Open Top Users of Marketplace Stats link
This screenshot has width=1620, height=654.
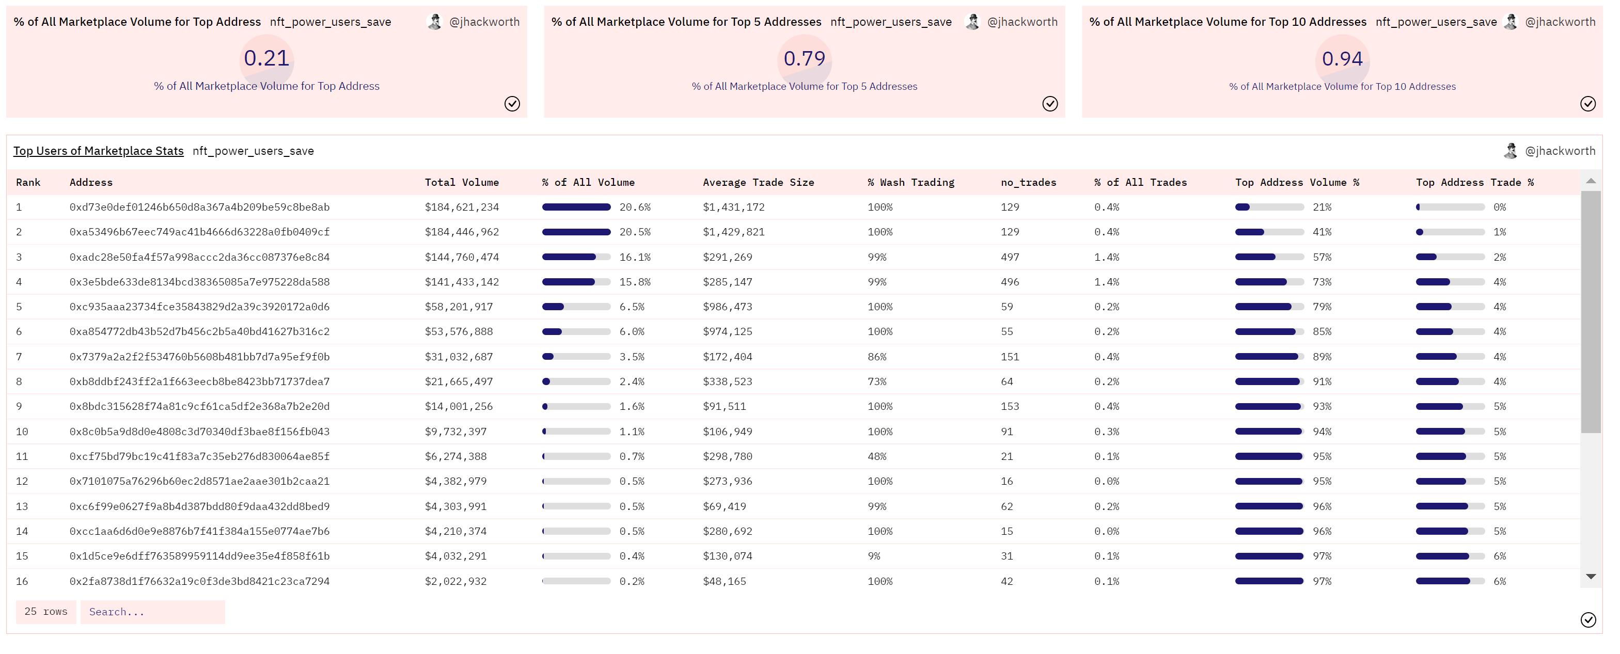click(99, 151)
